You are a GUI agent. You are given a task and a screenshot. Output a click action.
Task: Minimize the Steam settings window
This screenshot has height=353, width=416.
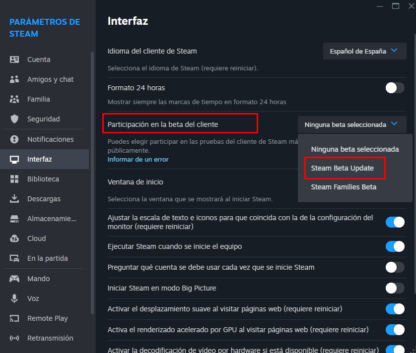point(380,6)
